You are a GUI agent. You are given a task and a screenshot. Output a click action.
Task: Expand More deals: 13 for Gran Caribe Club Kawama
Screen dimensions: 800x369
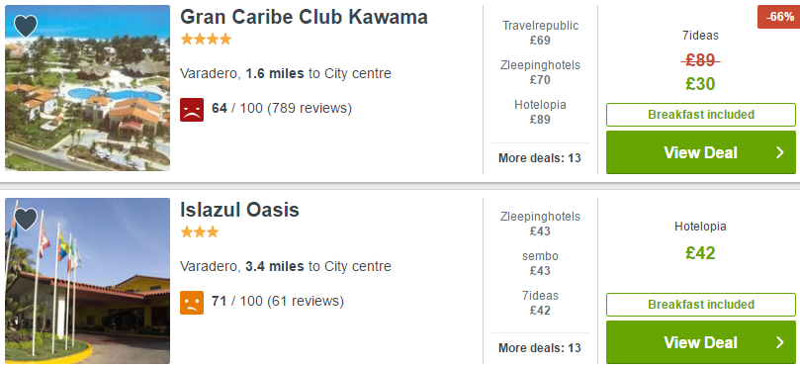540,158
